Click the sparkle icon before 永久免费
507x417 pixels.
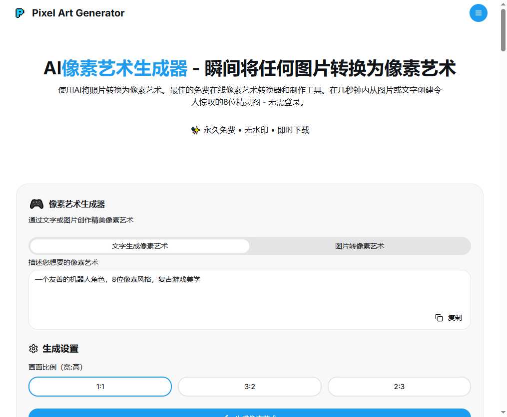[x=195, y=130]
